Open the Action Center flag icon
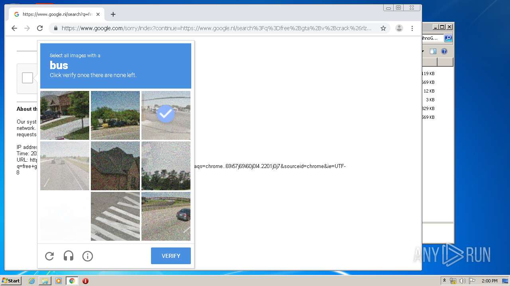This screenshot has width=510, height=286. click(x=472, y=281)
